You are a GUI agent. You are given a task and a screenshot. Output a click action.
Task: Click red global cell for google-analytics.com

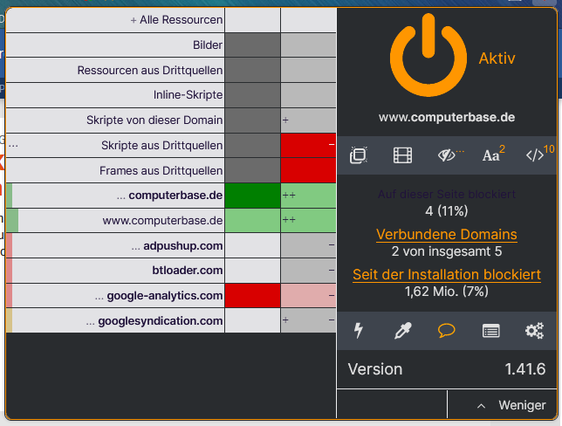(252, 295)
